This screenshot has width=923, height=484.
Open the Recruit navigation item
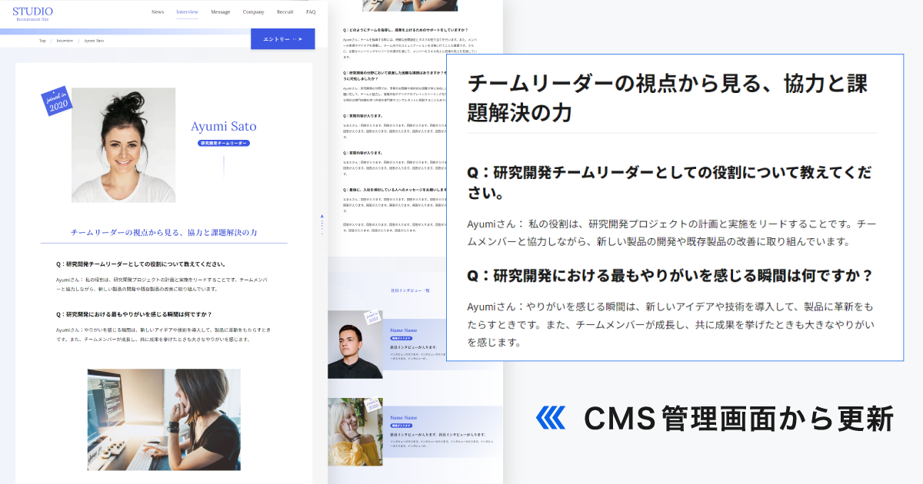click(x=285, y=12)
